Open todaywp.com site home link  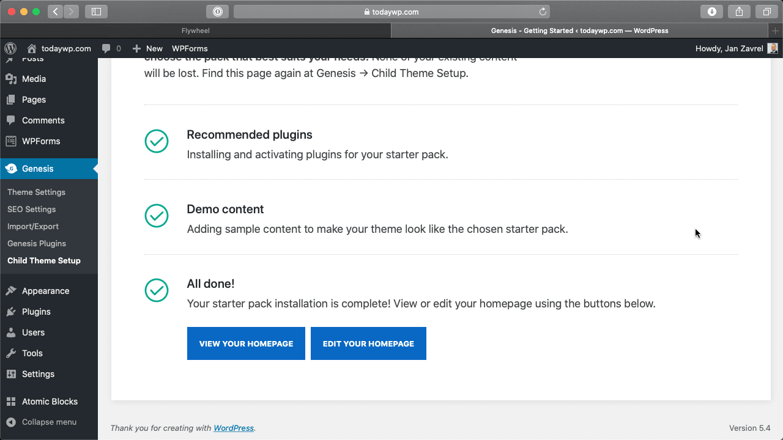pos(59,48)
